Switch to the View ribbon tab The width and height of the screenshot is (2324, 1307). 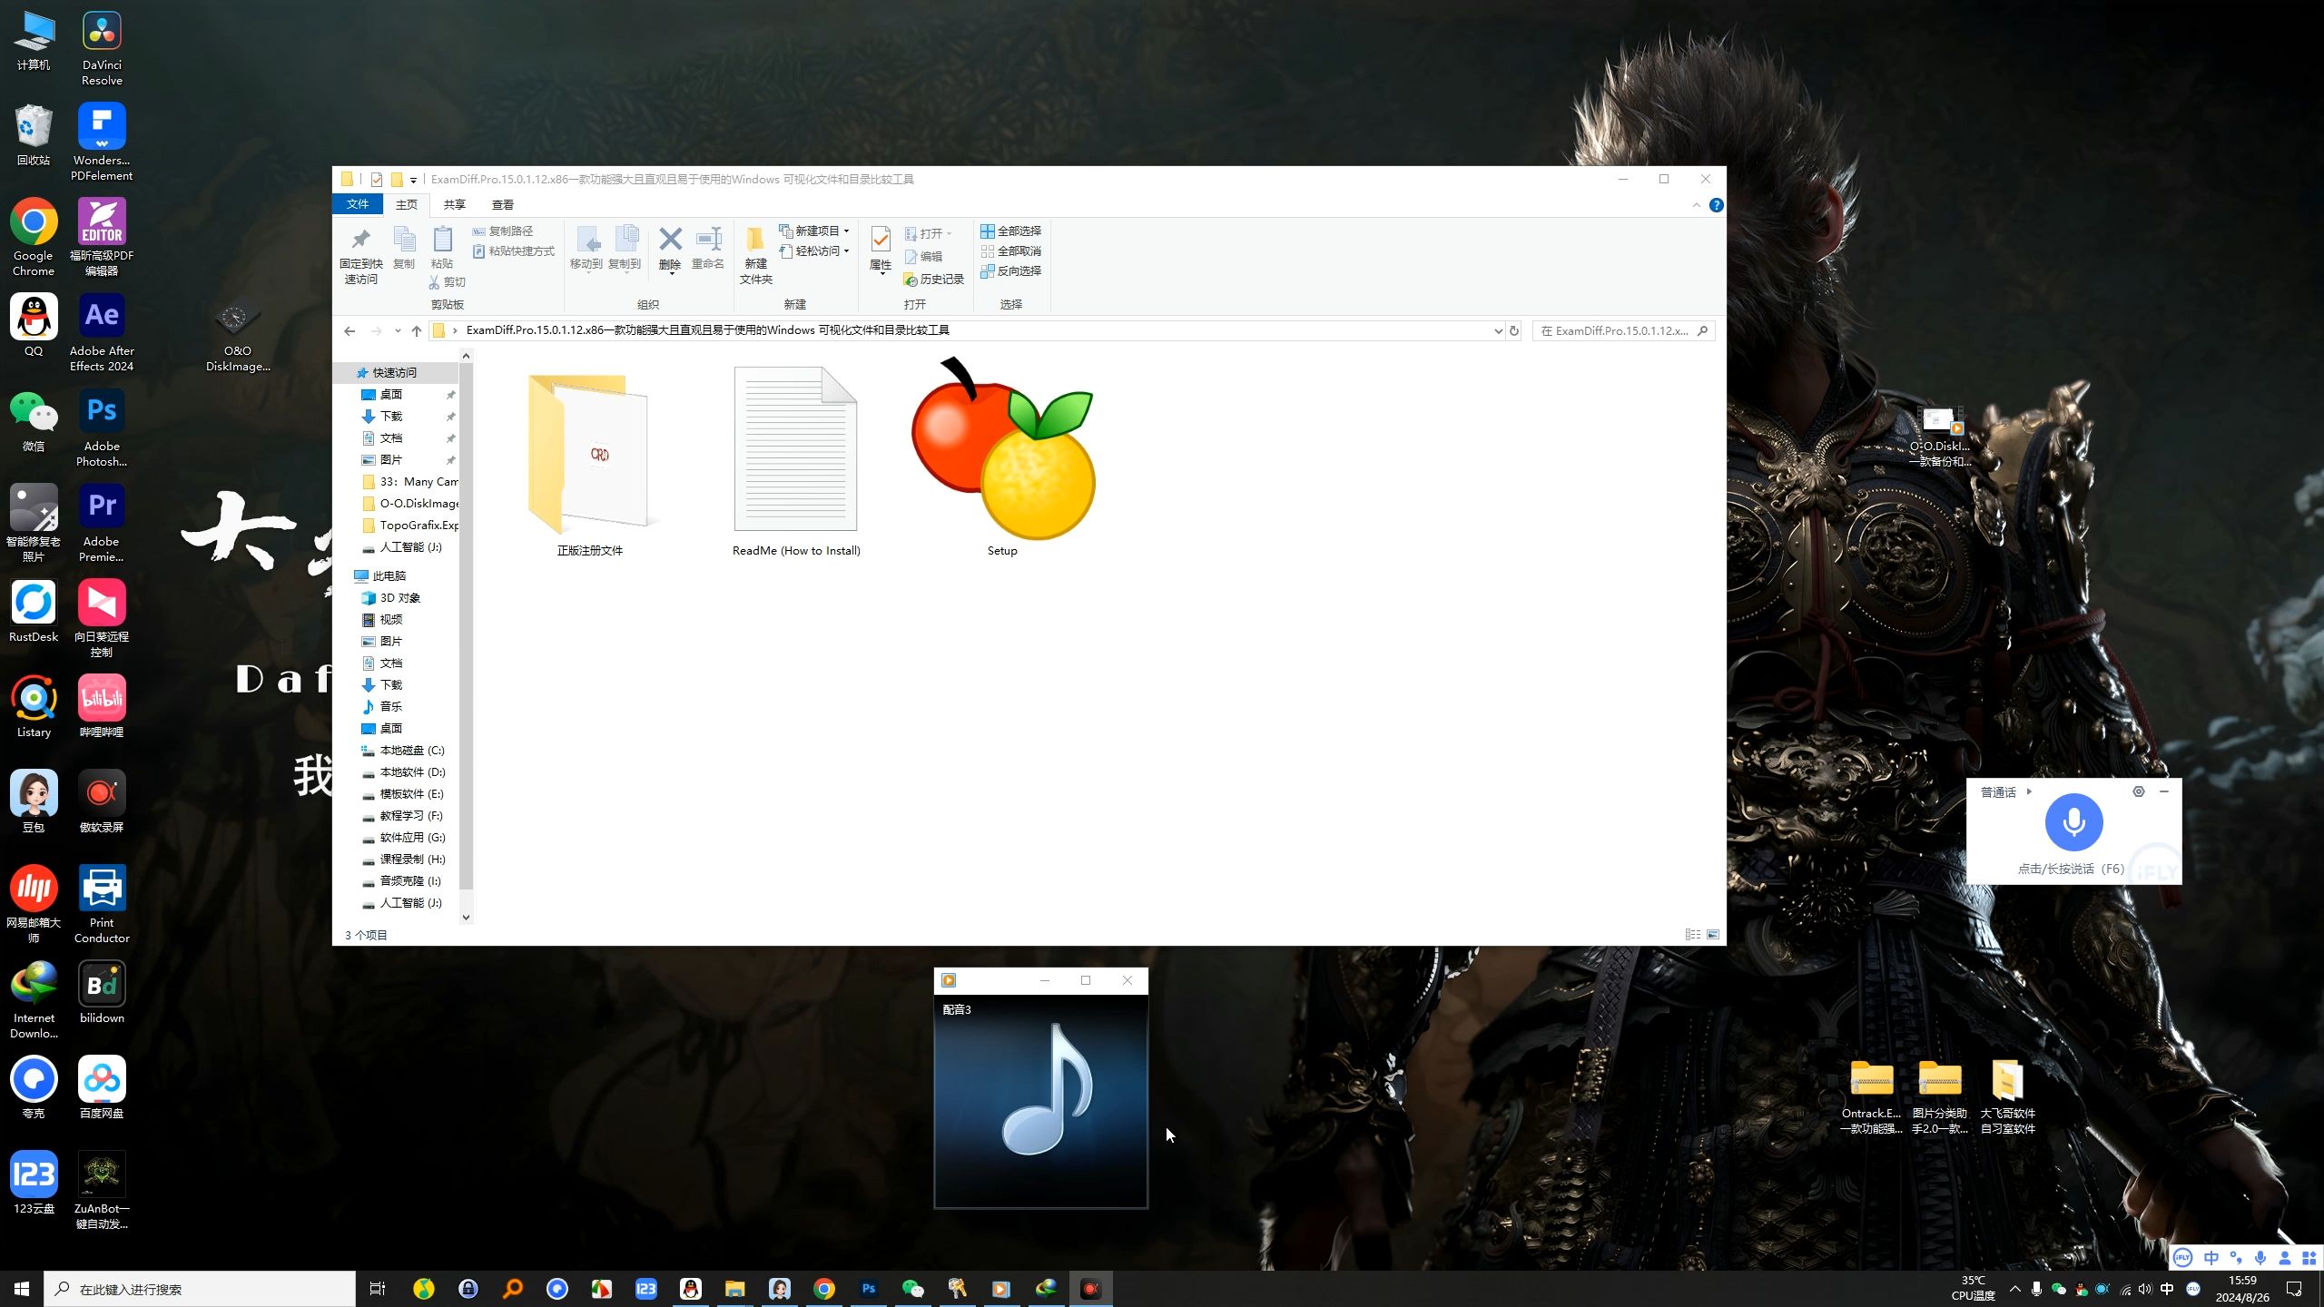502,205
